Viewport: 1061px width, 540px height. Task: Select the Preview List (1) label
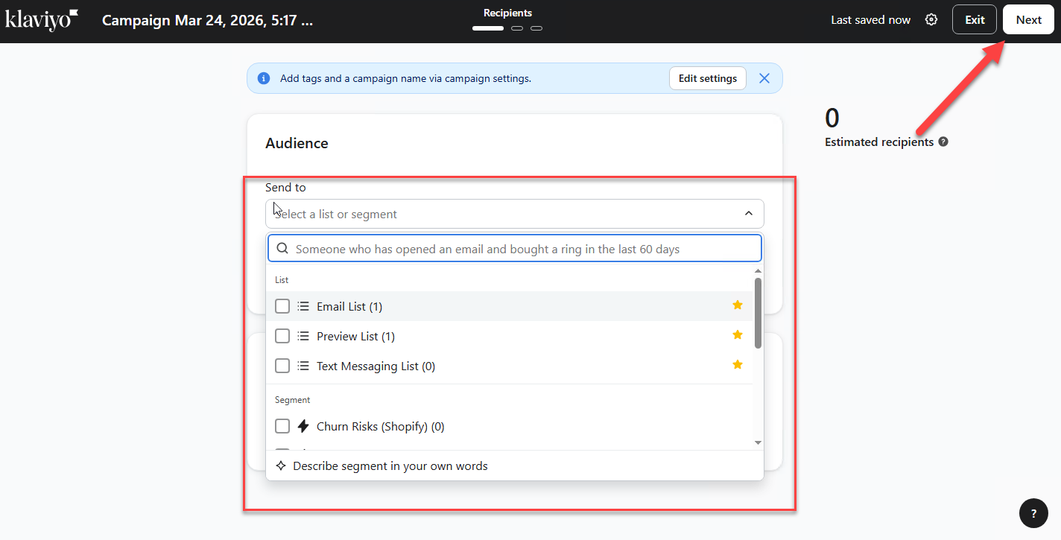pos(355,336)
